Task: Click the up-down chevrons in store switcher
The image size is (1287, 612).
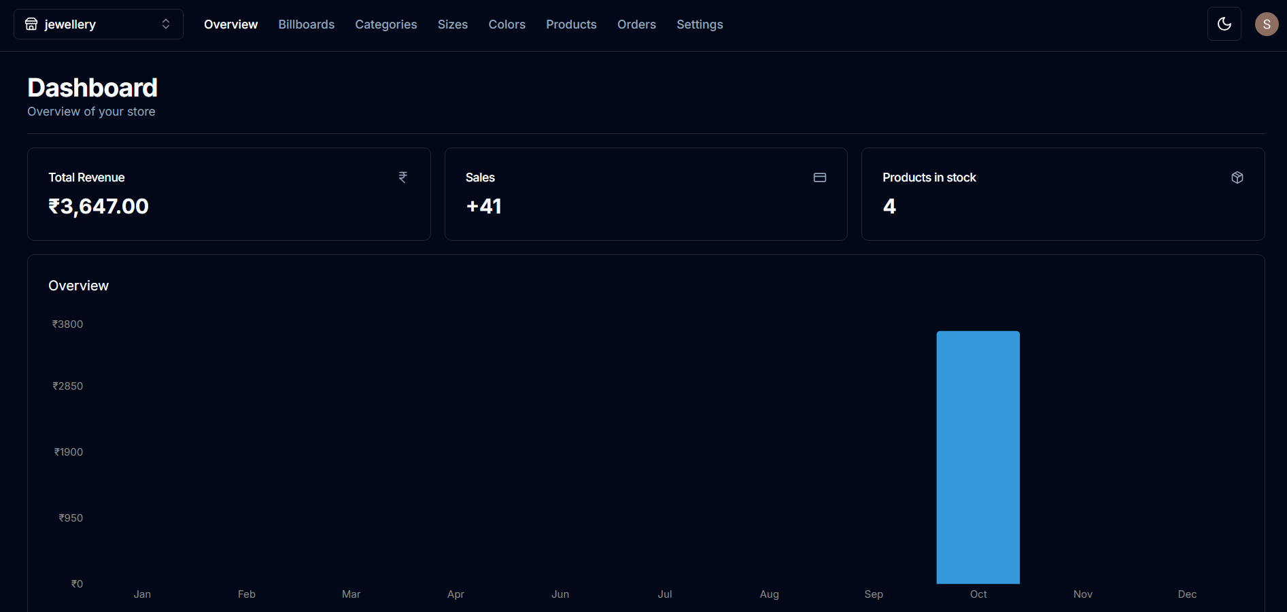Action: (166, 24)
